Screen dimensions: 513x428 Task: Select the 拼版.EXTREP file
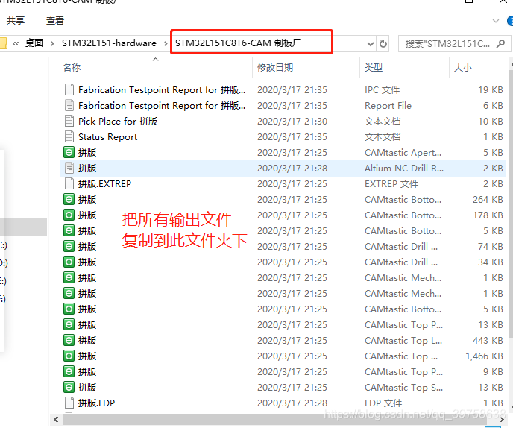283,184
